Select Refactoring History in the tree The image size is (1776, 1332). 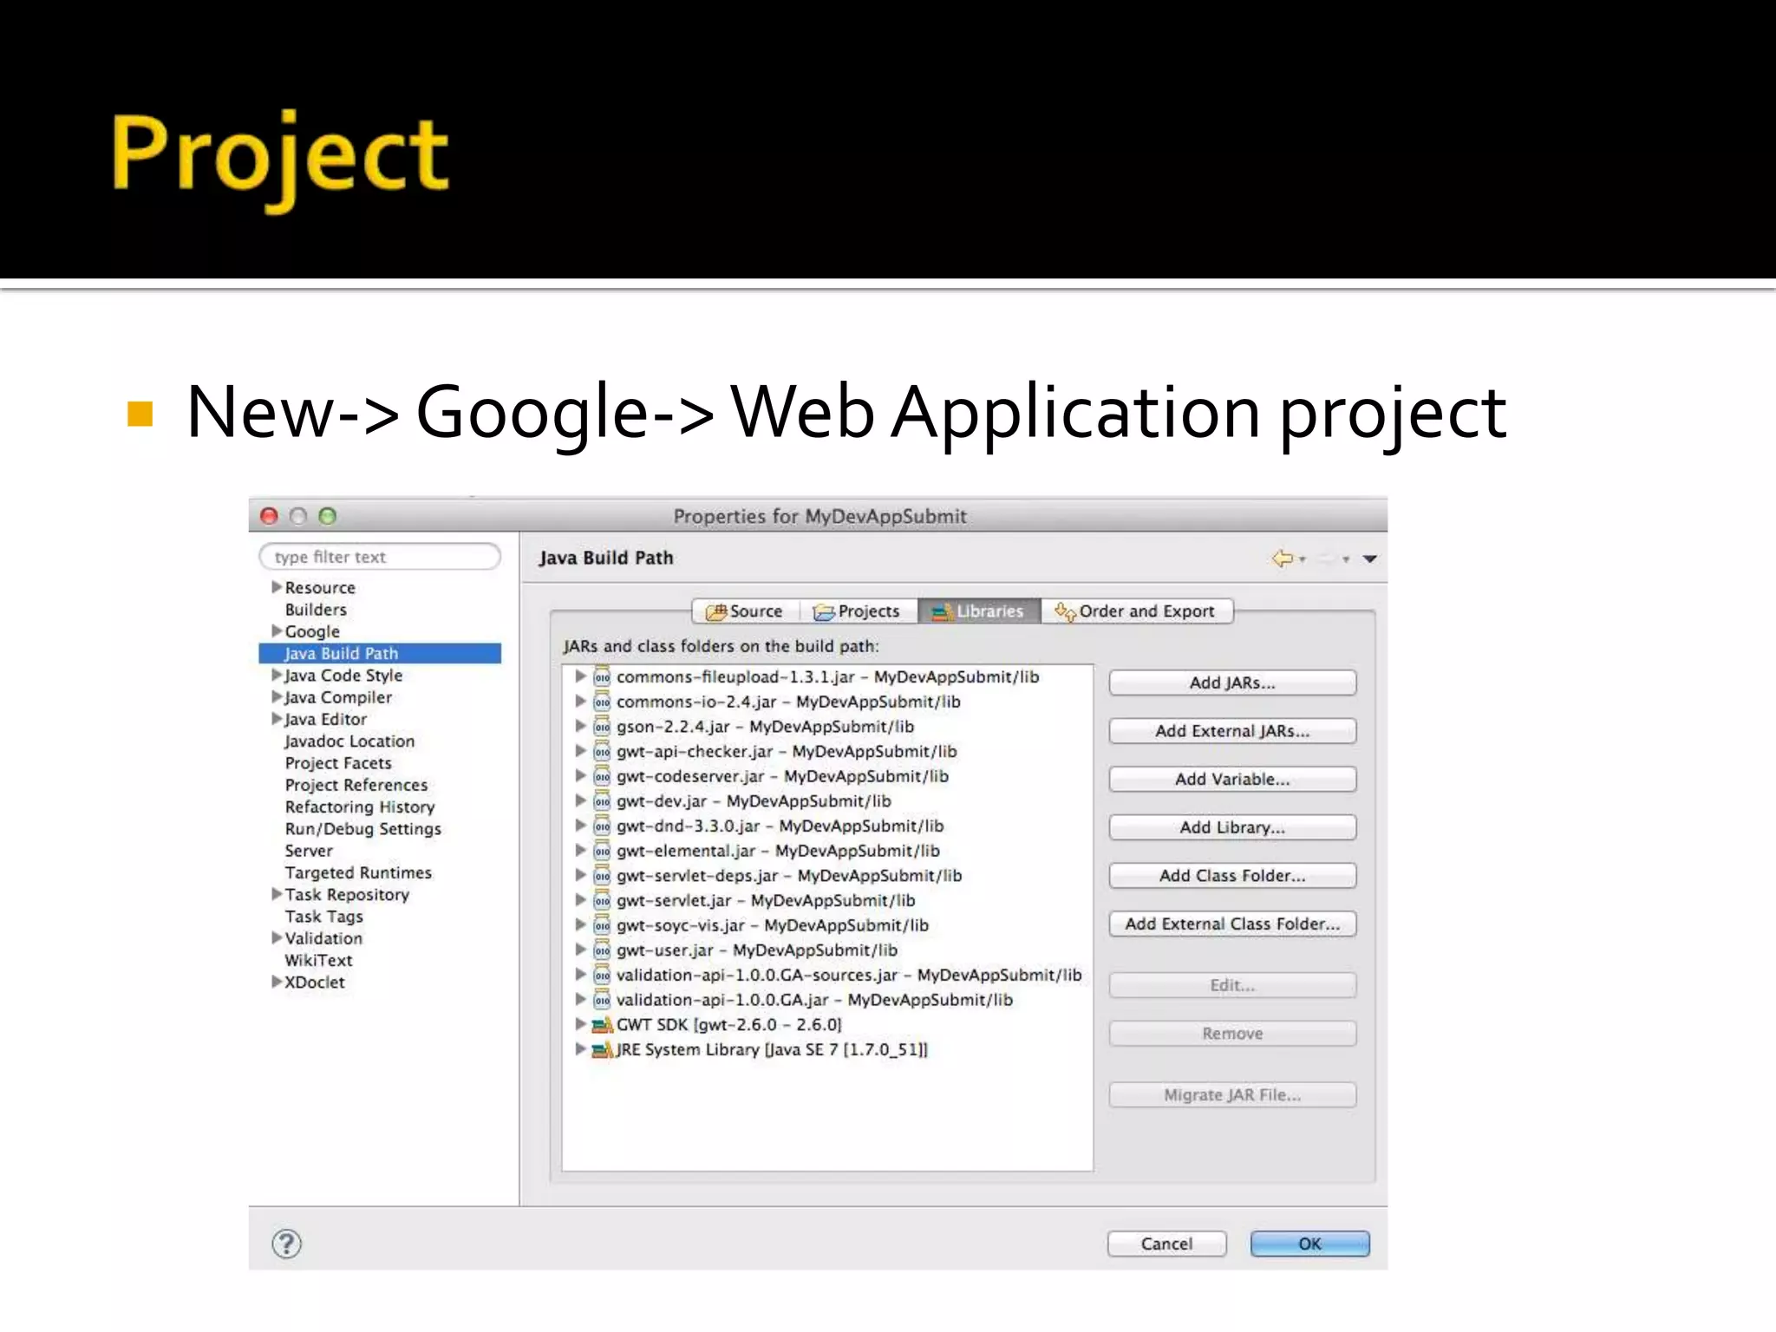[360, 807]
